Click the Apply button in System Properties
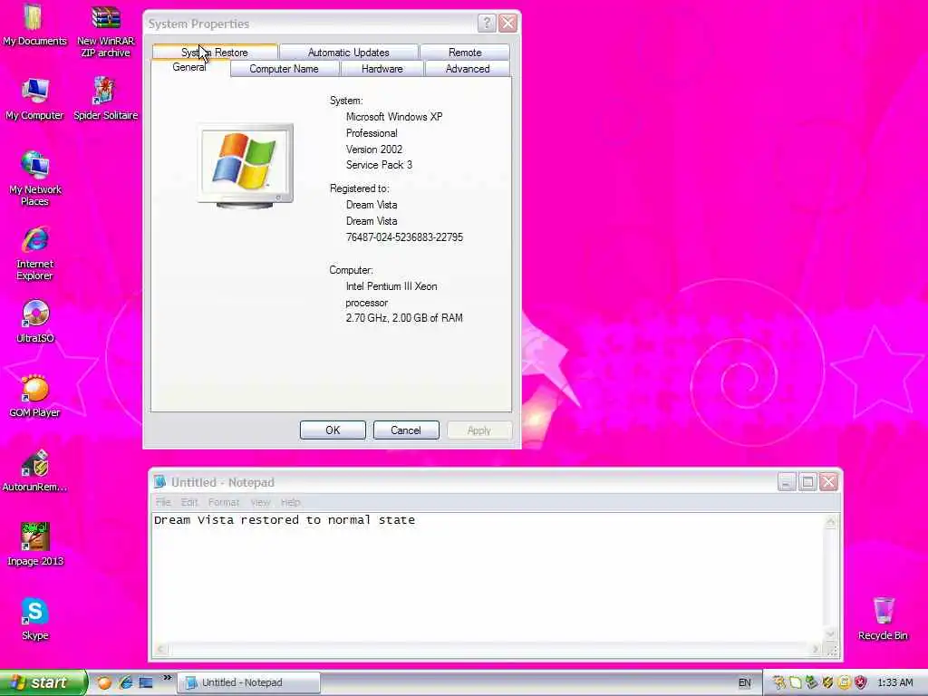 click(x=478, y=430)
